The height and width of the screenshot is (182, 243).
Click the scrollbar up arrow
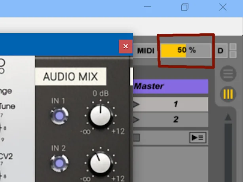point(228,117)
